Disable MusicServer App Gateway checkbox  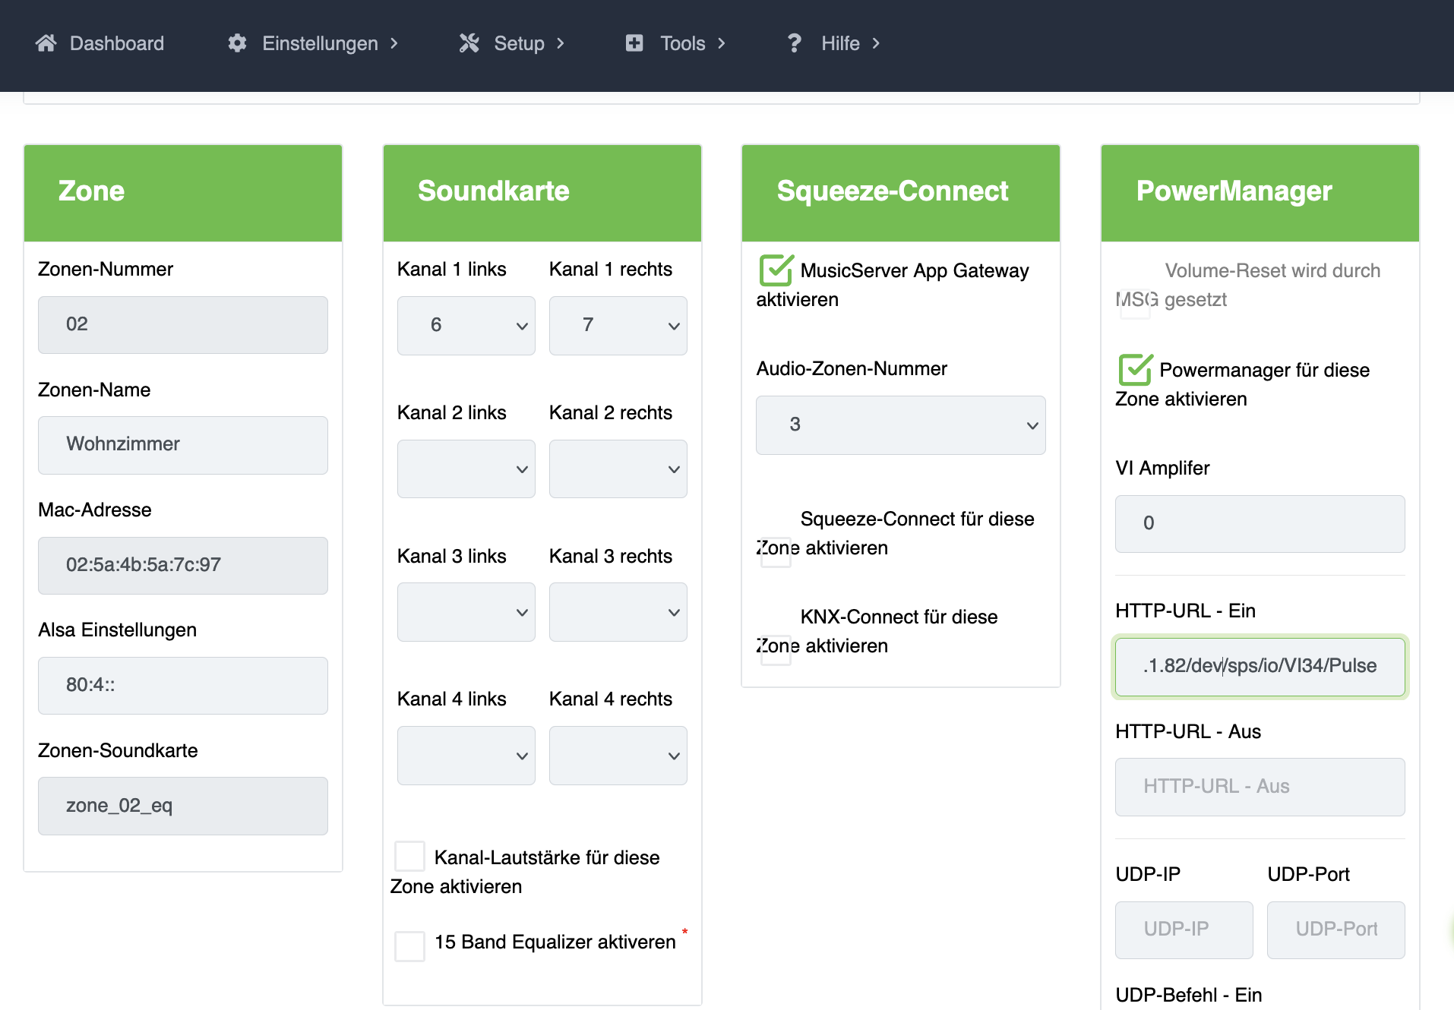(x=776, y=270)
